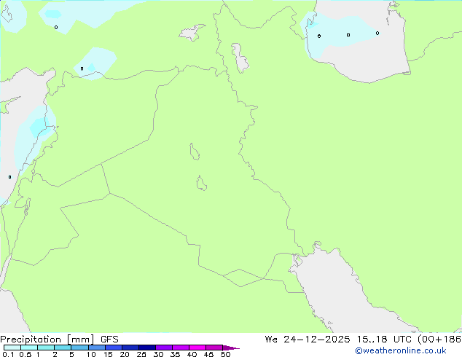Click the "[mm]" unit label

pyautogui.click(x=80, y=340)
